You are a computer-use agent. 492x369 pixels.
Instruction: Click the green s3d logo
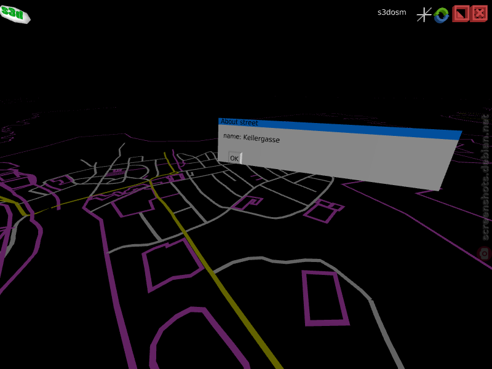click(x=15, y=14)
